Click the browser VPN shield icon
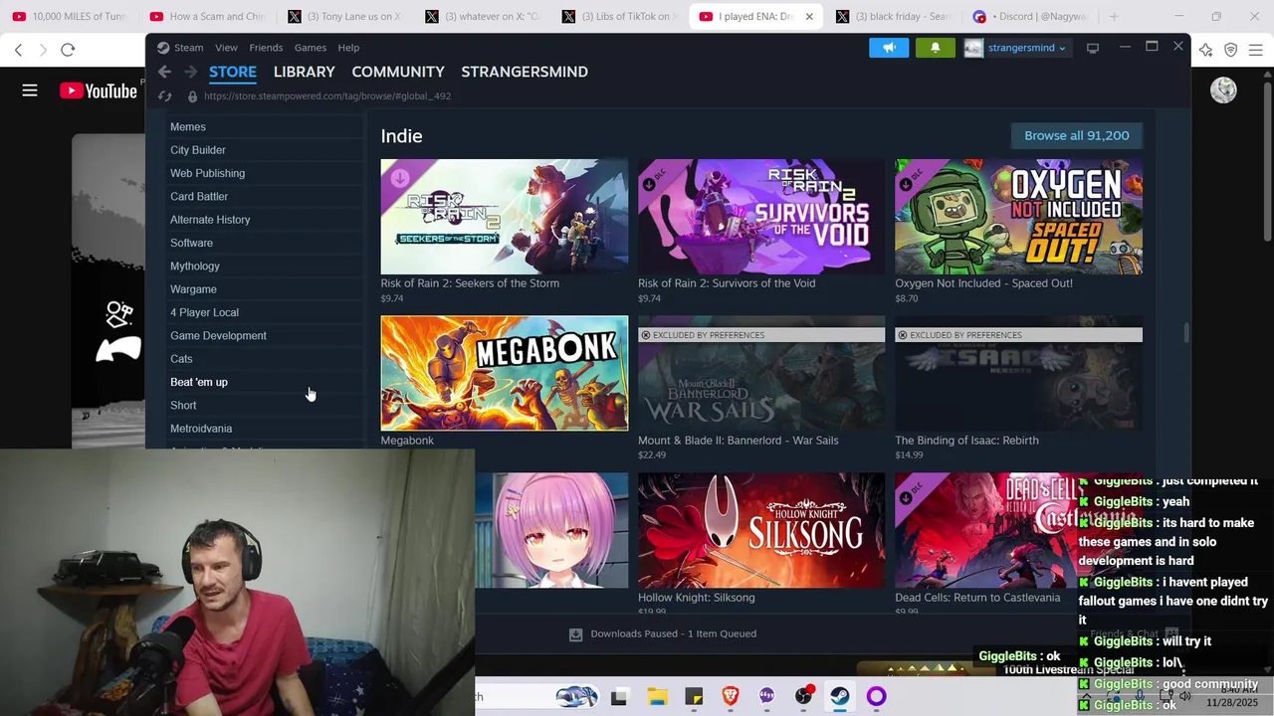Image resolution: width=1274 pixels, height=716 pixels. coord(1231,50)
